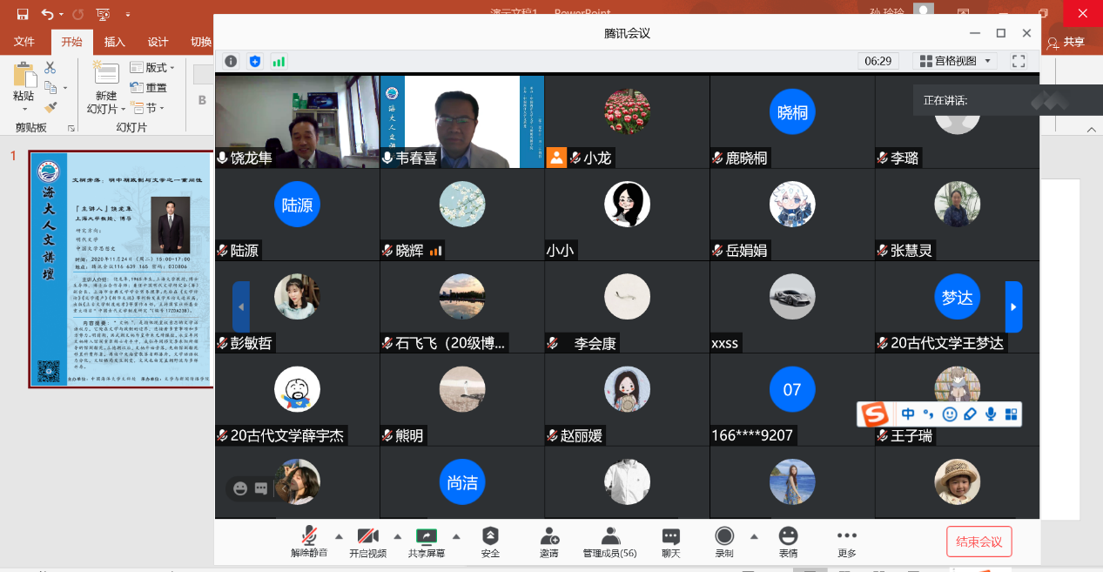Open the Security (安全) settings
Viewport: 1103px width, 572px height.
tap(490, 542)
